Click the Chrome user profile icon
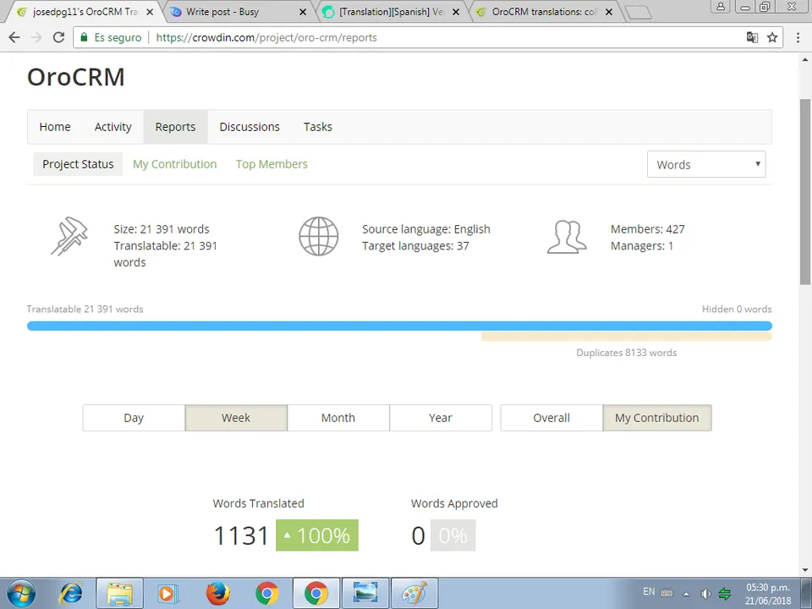The height and width of the screenshot is (609, 812). pos(721,7)
